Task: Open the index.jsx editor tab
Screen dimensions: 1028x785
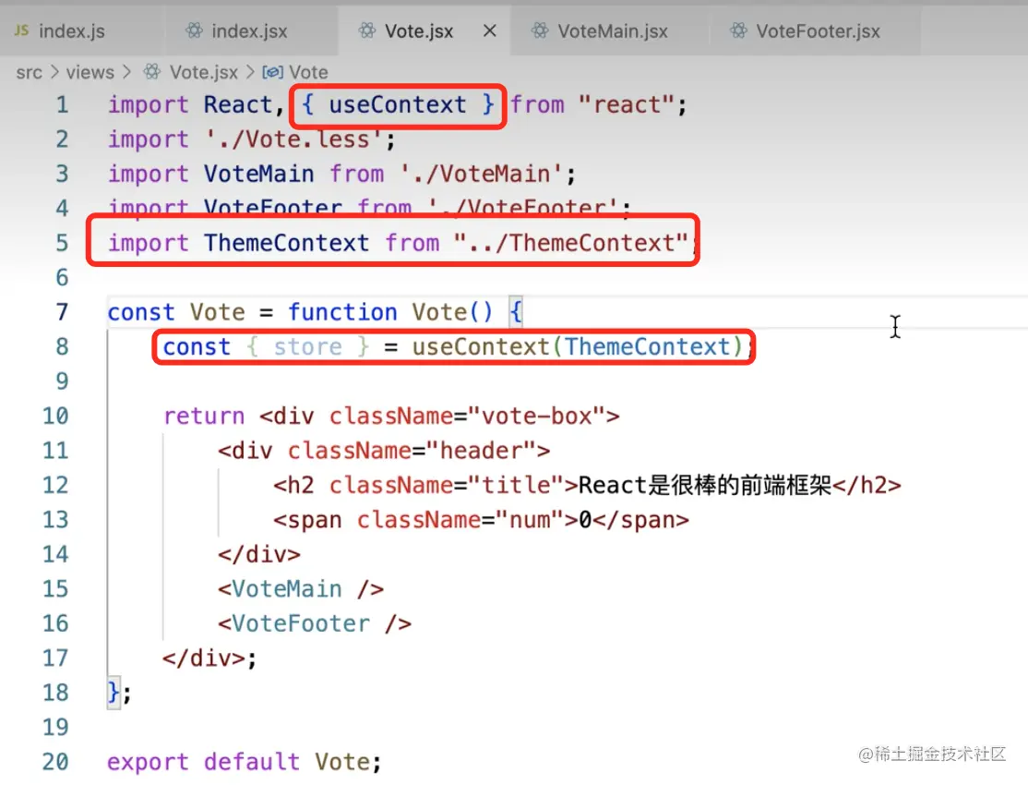Action: 249,30
